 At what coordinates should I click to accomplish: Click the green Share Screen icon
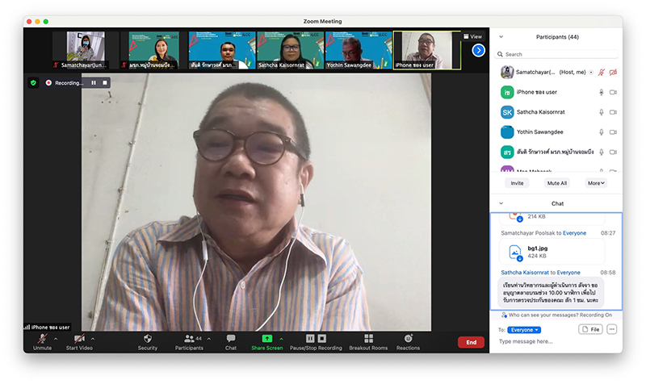pos(267,338)
